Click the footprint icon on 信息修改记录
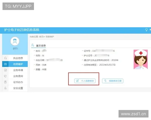151x120 pixels. (x=105, y=81)
